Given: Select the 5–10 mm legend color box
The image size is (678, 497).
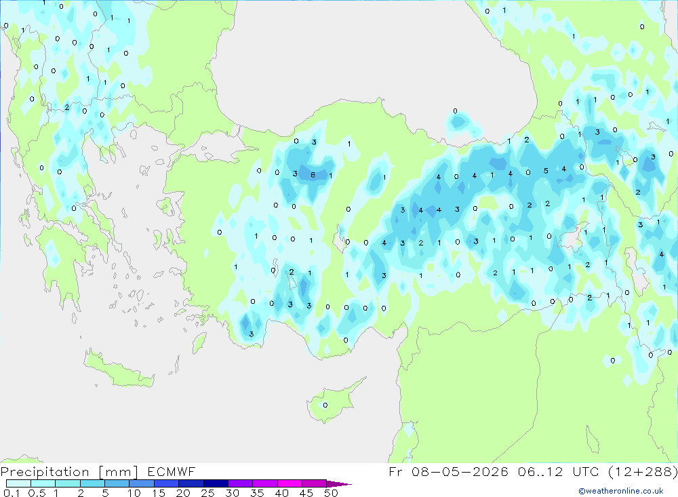Looking at the screenshot, I should [117, 483].
